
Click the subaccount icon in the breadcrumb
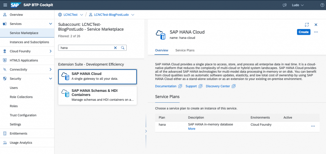[x=91, y=15]
